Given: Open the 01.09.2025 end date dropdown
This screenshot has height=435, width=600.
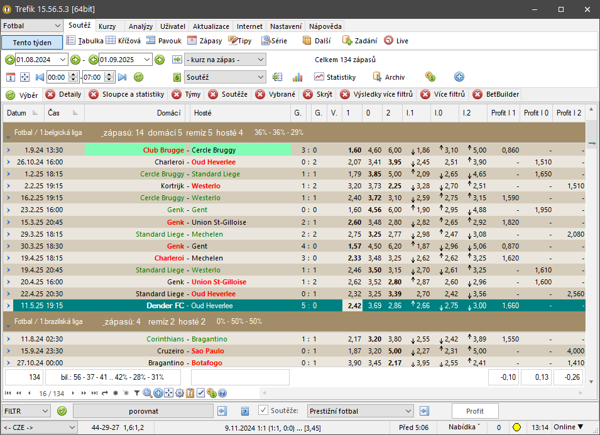Looking at the screenshot, I should click(147, 60).
